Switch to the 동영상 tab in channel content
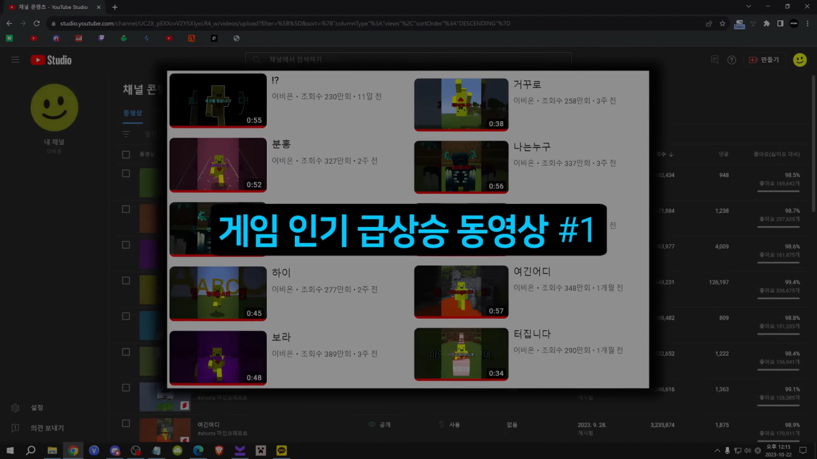This screenshot has height=459, width=817. [132, 113]
